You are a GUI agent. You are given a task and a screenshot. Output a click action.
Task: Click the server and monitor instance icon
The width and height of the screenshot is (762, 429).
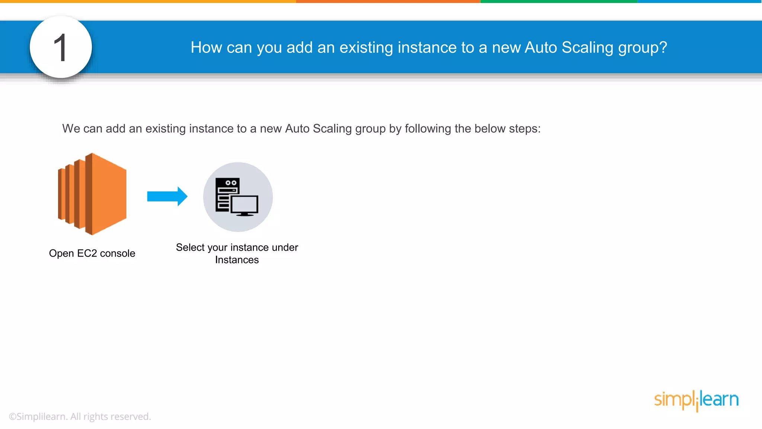(x=238, y=197)
